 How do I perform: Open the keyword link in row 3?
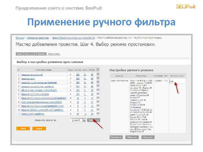pyautogui.click(x=39, y=82)
